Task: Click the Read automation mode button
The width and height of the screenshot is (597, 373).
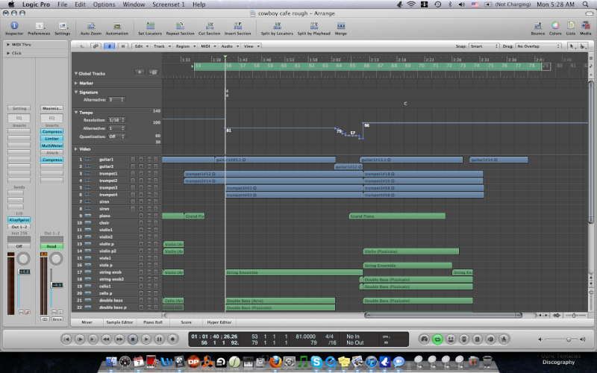Action: pos(51,246)
